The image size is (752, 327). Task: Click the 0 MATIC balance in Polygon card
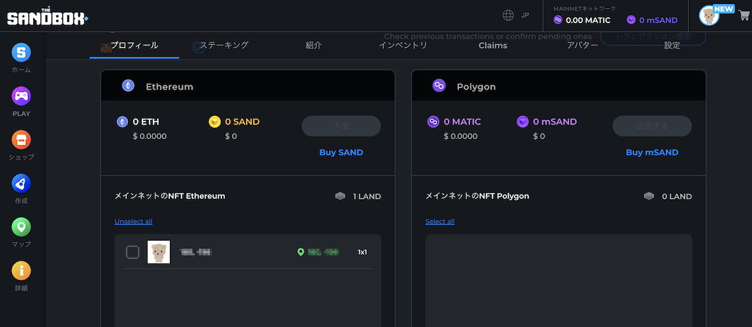point(462,122)
